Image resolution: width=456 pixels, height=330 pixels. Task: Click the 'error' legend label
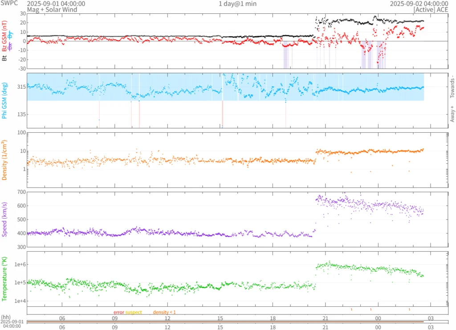click(x=118, y=312)
